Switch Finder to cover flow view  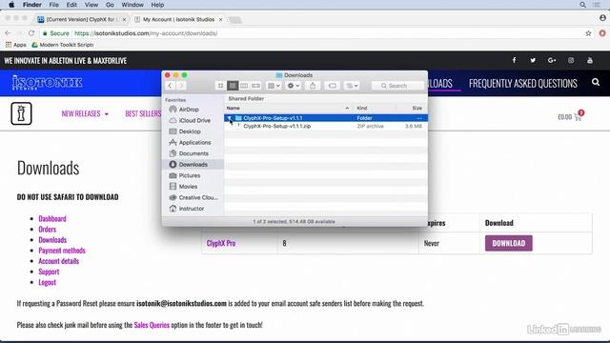(256, 86)
